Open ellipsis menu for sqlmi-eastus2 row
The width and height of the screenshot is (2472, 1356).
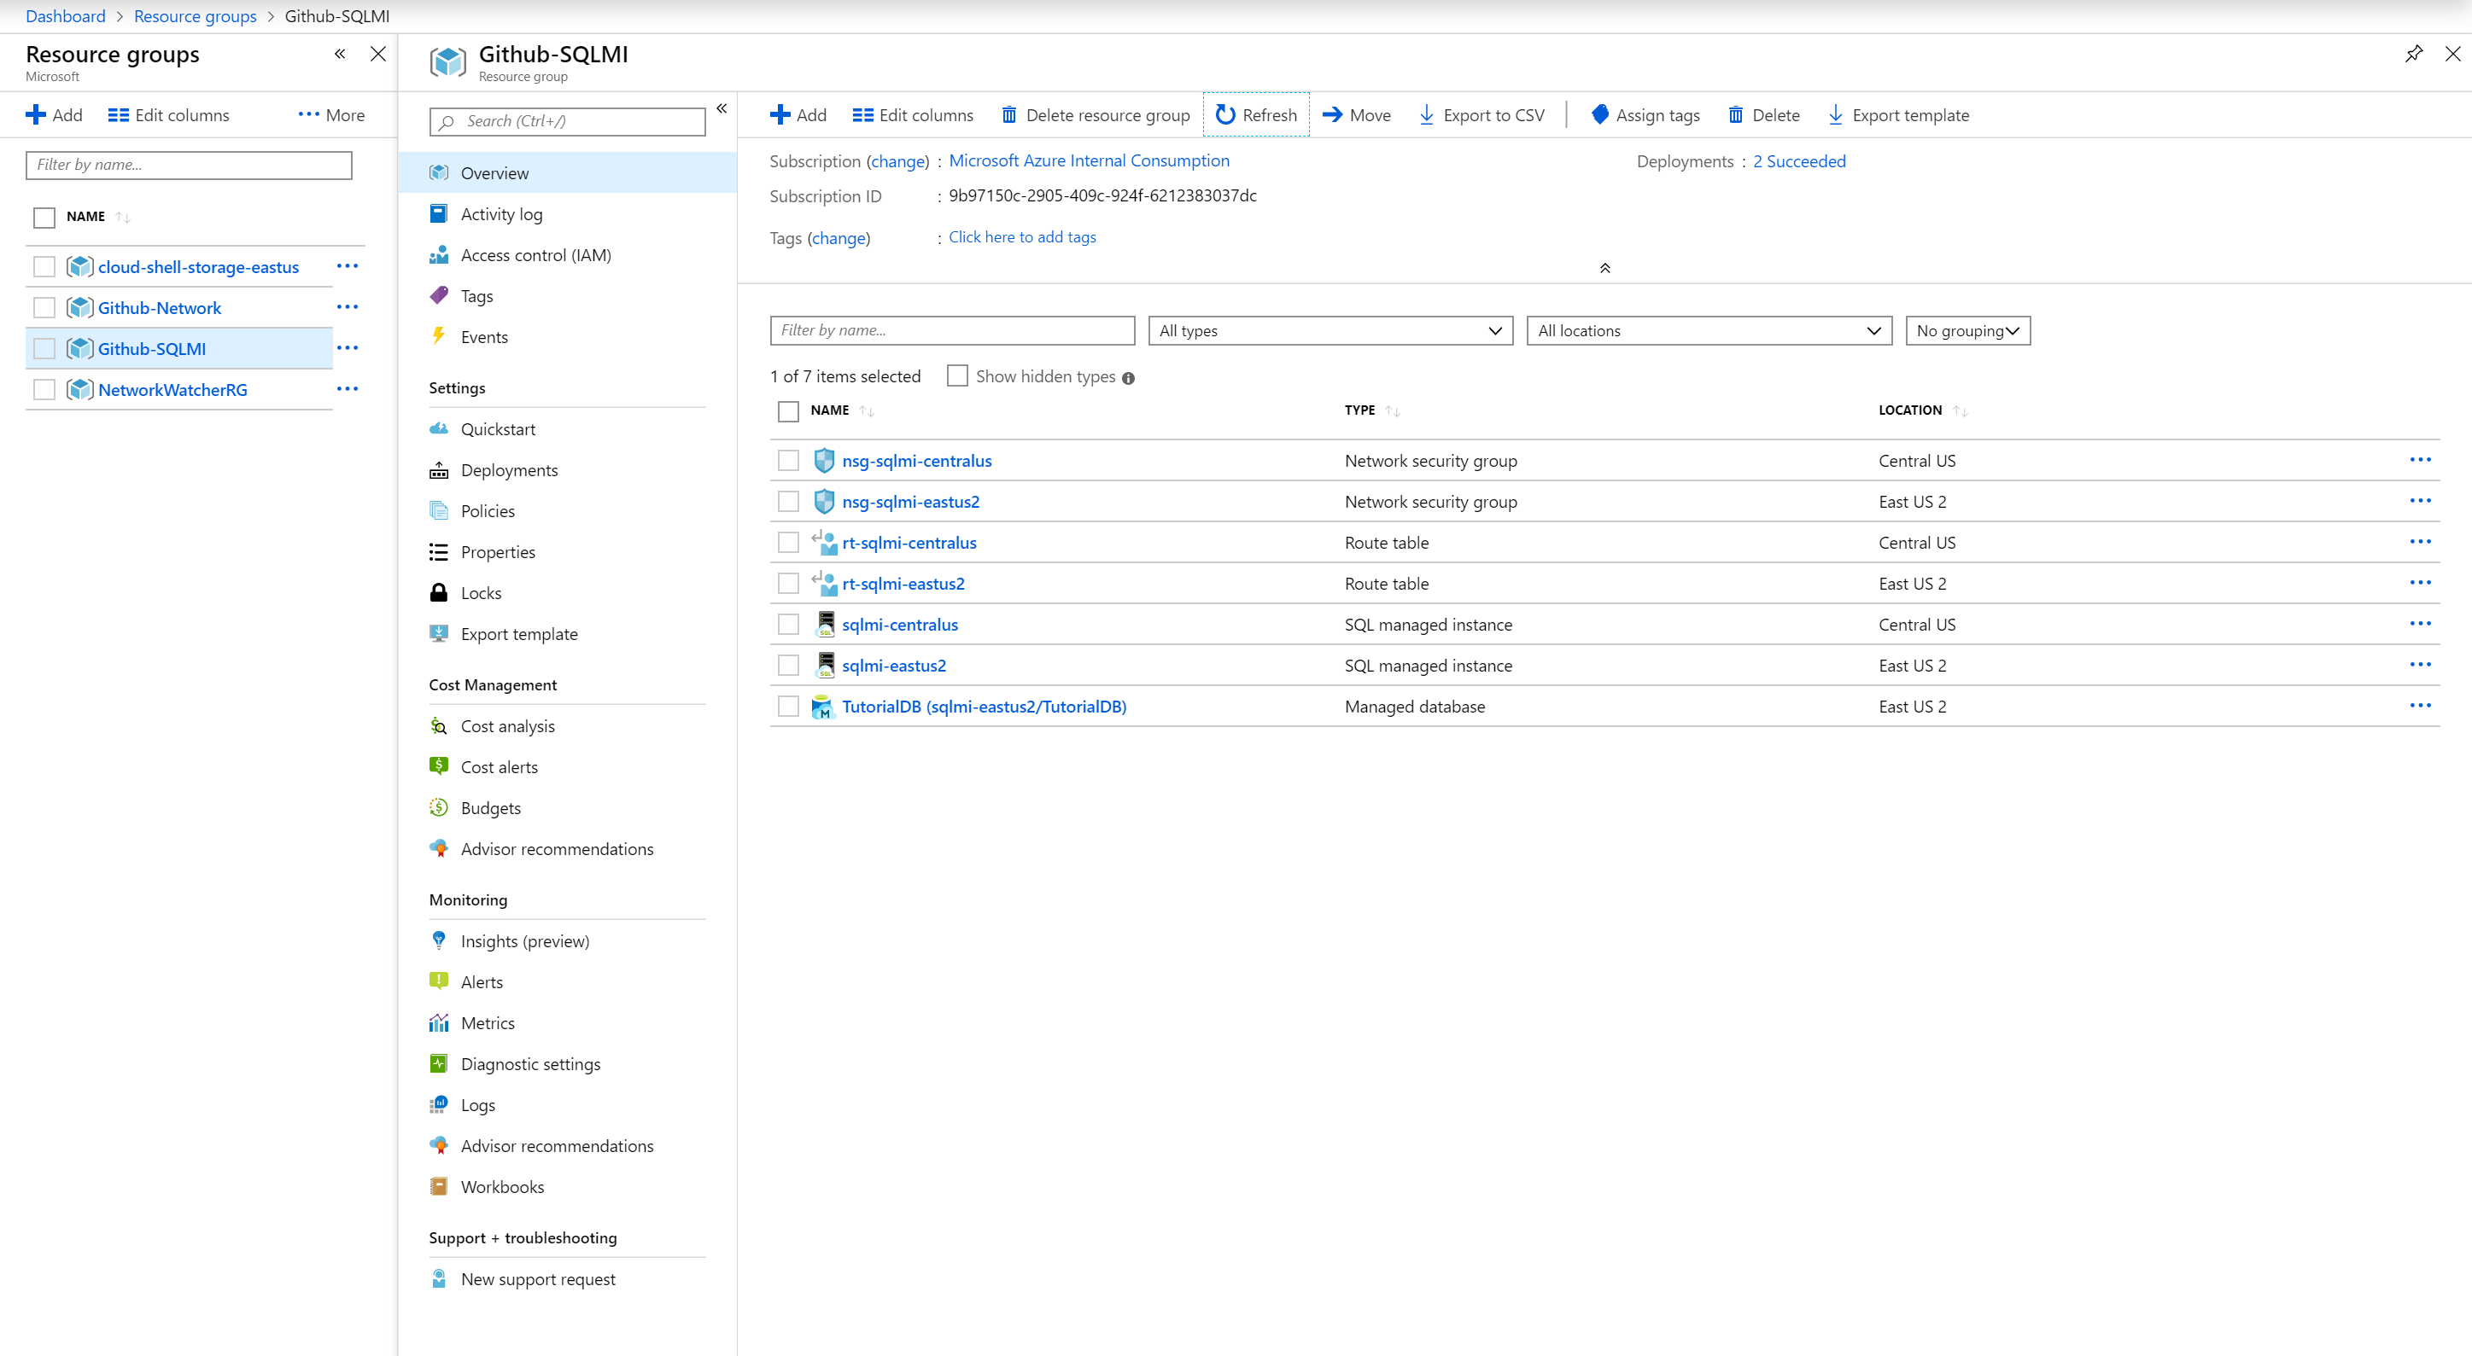click(2419, 664)
